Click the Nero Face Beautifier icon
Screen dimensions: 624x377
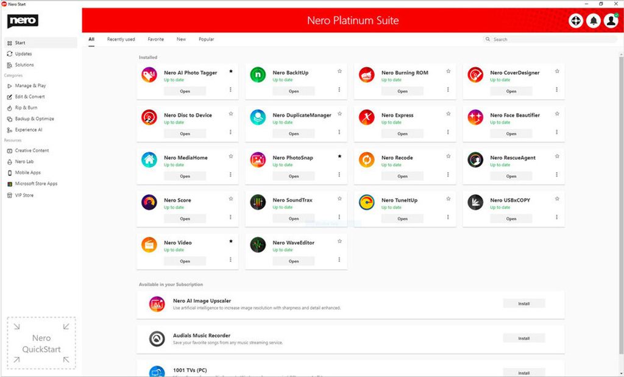coord(475,118)
